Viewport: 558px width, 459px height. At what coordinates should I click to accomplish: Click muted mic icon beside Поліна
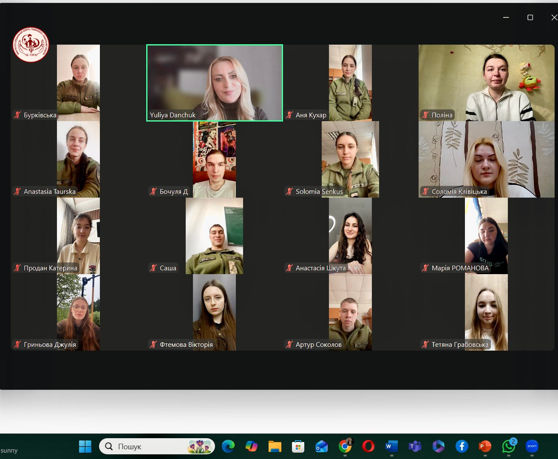click(x=425, y=115)
